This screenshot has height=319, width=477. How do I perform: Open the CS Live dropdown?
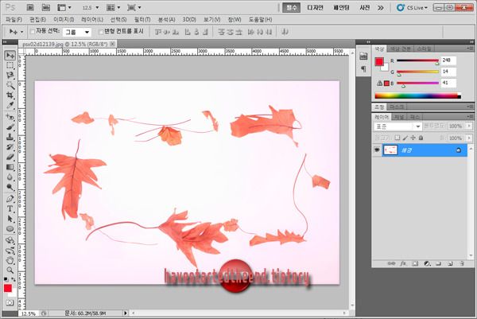pyautogui.click(x=413, y=8)
